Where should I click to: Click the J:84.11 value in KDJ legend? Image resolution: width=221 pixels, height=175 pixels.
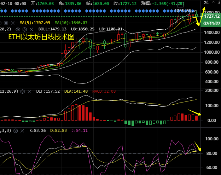(x=81, y=130)
